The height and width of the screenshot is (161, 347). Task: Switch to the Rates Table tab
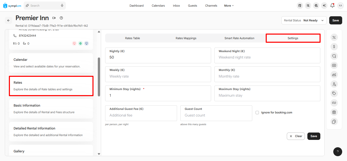(x=133, y=38)
